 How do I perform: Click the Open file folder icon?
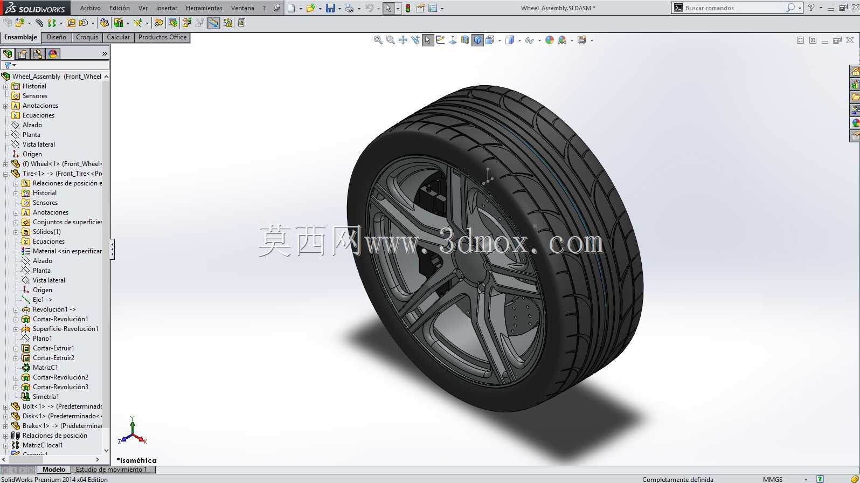click(x=310, y=8)
